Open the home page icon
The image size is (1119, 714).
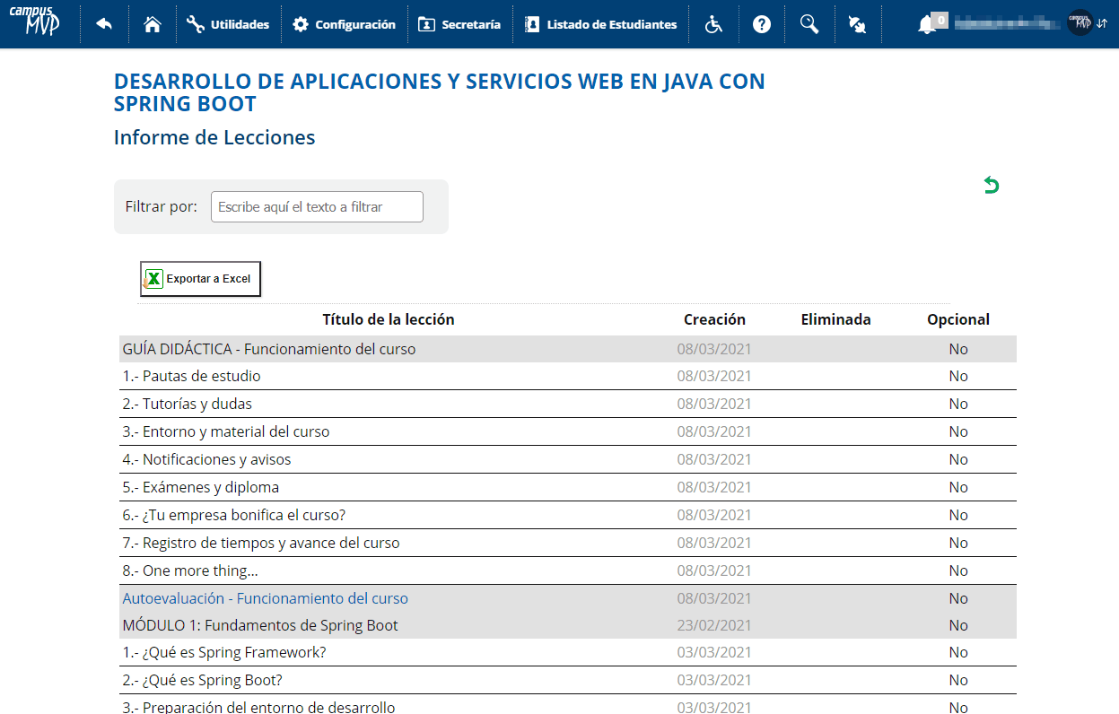click(153, 24)
